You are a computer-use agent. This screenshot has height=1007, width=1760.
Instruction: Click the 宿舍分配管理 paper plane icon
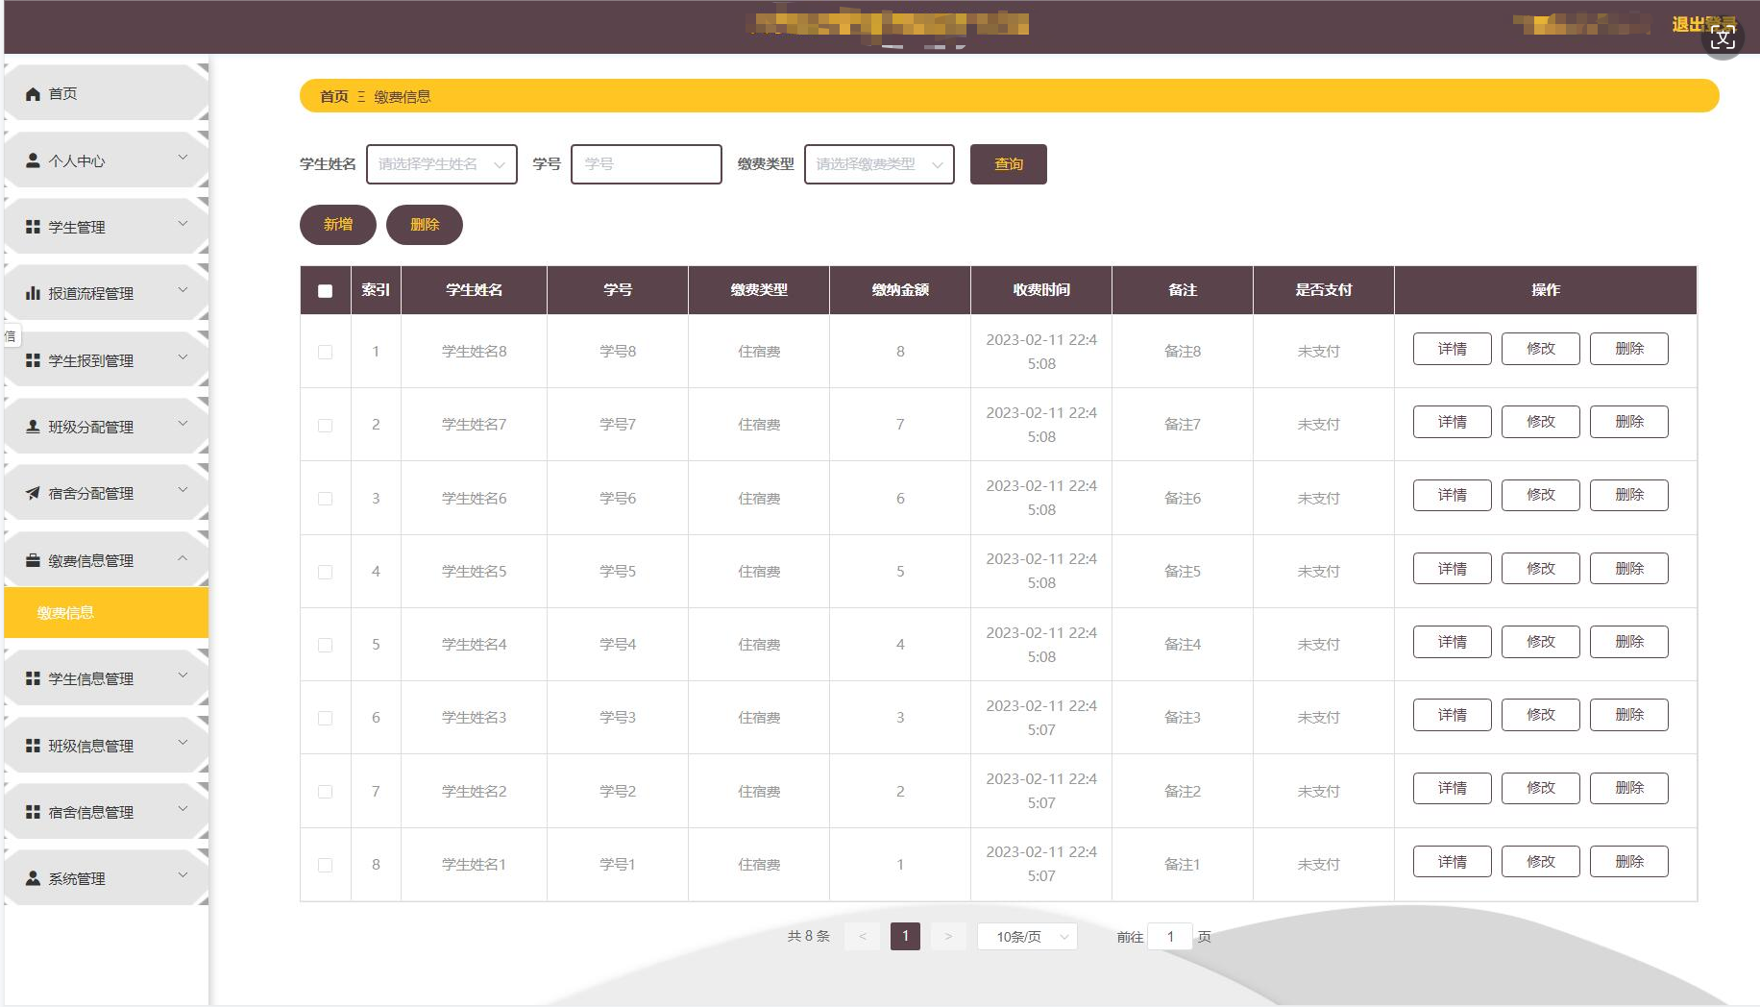tap(33, 493)
